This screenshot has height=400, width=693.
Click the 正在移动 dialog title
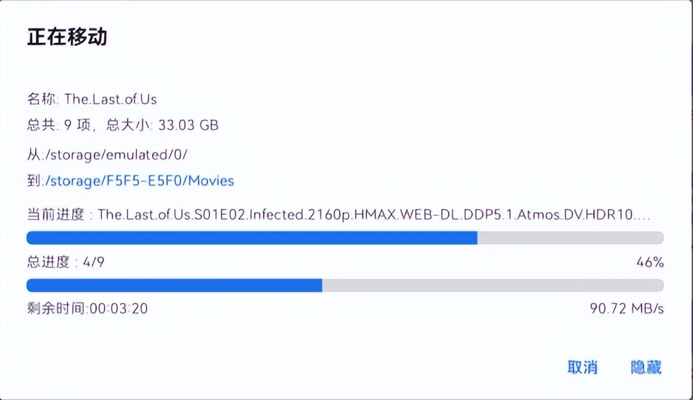tap(67, 37)
